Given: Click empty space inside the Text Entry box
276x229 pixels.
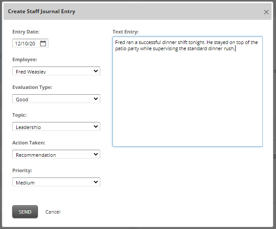Looking at the screenshot, I should tap(187, 101).
